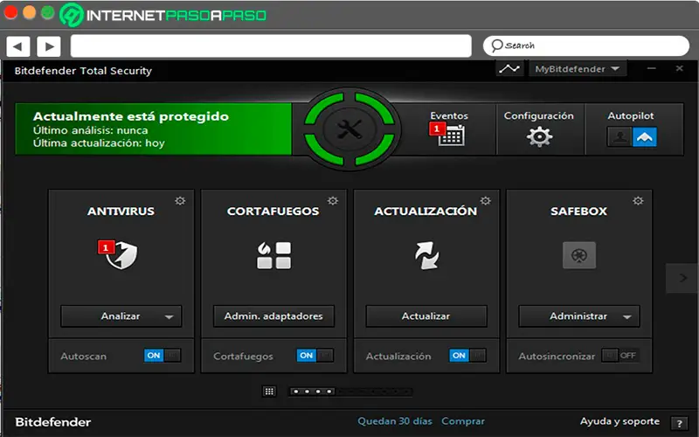This screenshot has width=699, height=437.
Task: Click the Antivirus shield icon
Action: [121, 255]
